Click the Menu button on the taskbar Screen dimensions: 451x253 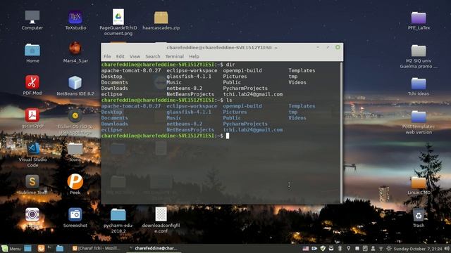point(11,248)
